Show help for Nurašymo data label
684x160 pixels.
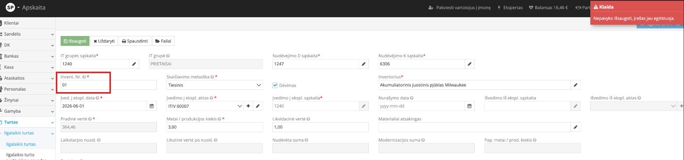tap(412, 98)
